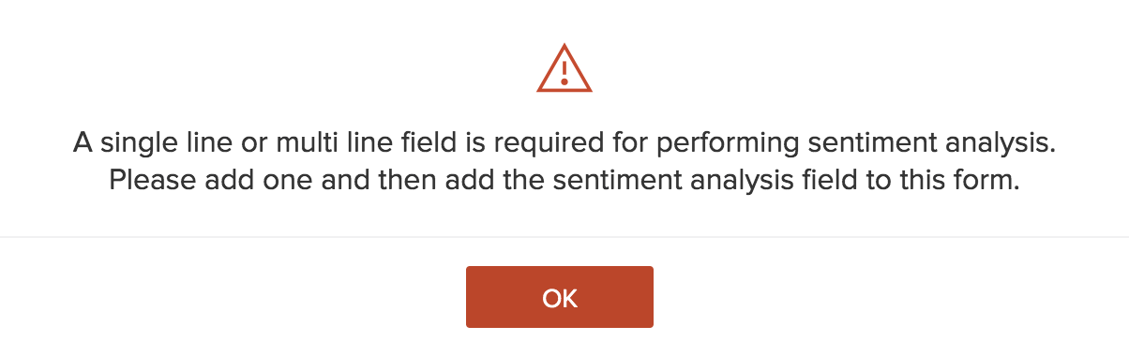The width and height of the screenshot is (1129, 356).
Task: Confirm the alert using the orange OK button
Action: pos(559,297)
